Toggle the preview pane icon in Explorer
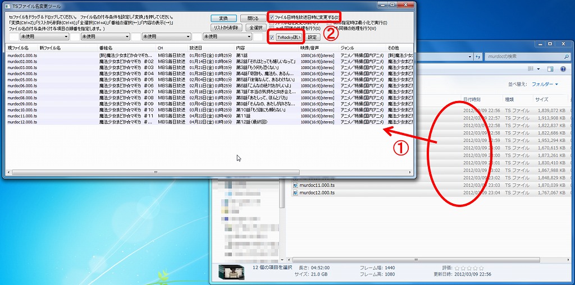Screen dimensions: 575x285 [550, 69]
